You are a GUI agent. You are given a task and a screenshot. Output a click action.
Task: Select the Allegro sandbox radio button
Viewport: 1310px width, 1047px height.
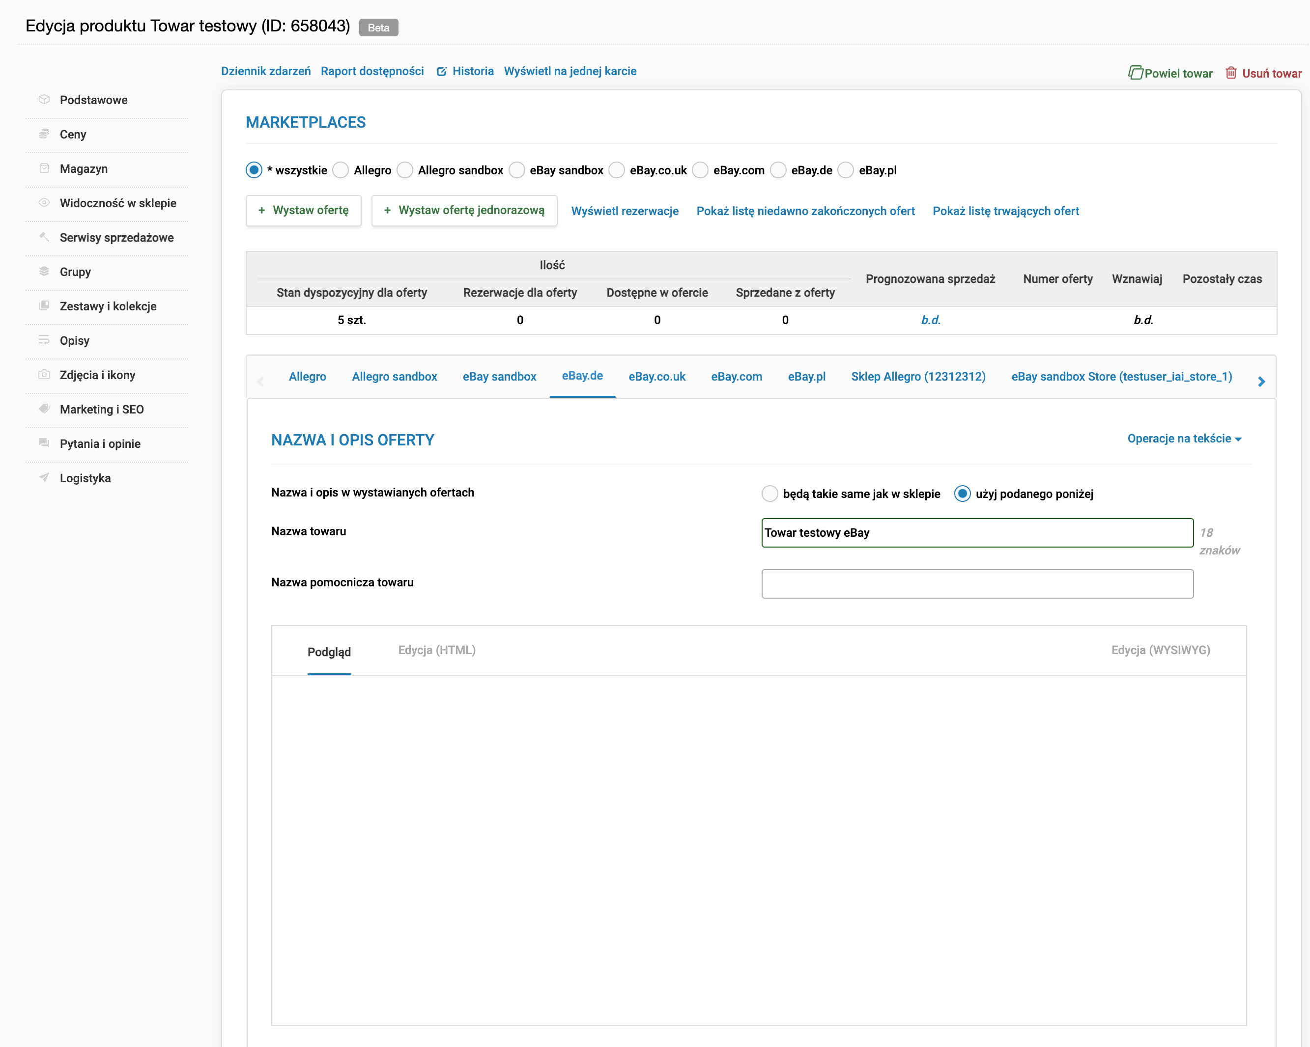coord(405,170)
